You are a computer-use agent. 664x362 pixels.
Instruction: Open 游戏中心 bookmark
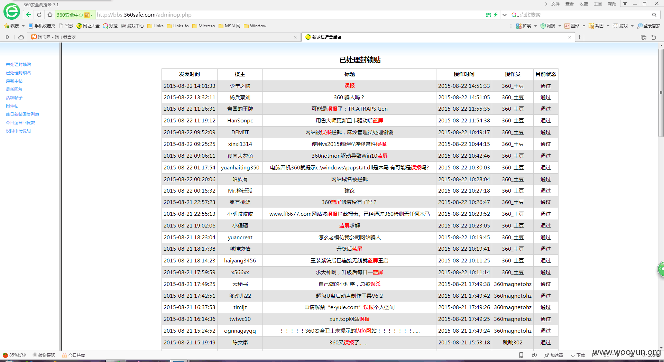(132, 26)
